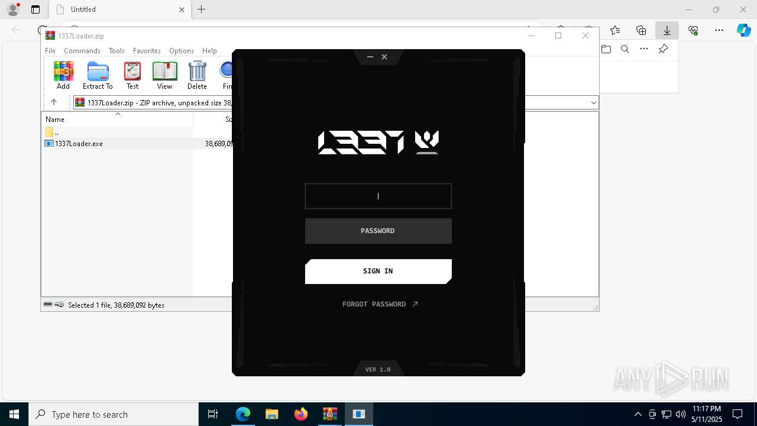Click the SIGN IN button
The image size is (757, 426).
378,271
